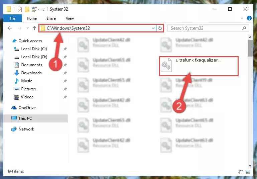257x179 pixels.
Task: Click the search magnifier icon
Action: tap(244, 28)
